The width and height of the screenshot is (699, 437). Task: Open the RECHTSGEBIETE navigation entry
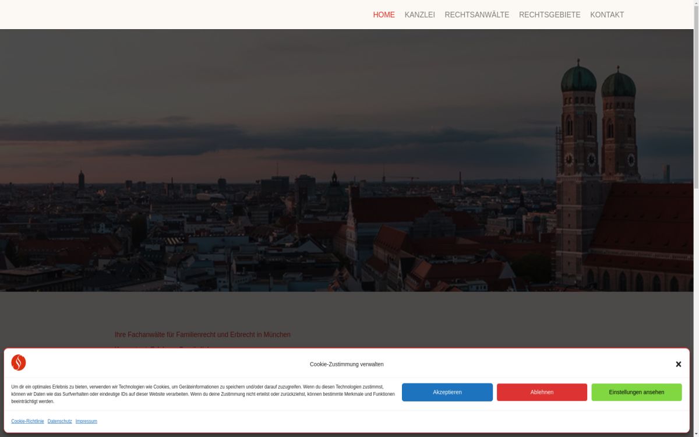click(x=549, y=15)
